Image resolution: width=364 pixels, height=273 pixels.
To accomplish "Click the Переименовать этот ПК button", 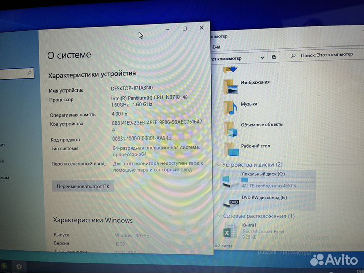I will tap(83, 186).
